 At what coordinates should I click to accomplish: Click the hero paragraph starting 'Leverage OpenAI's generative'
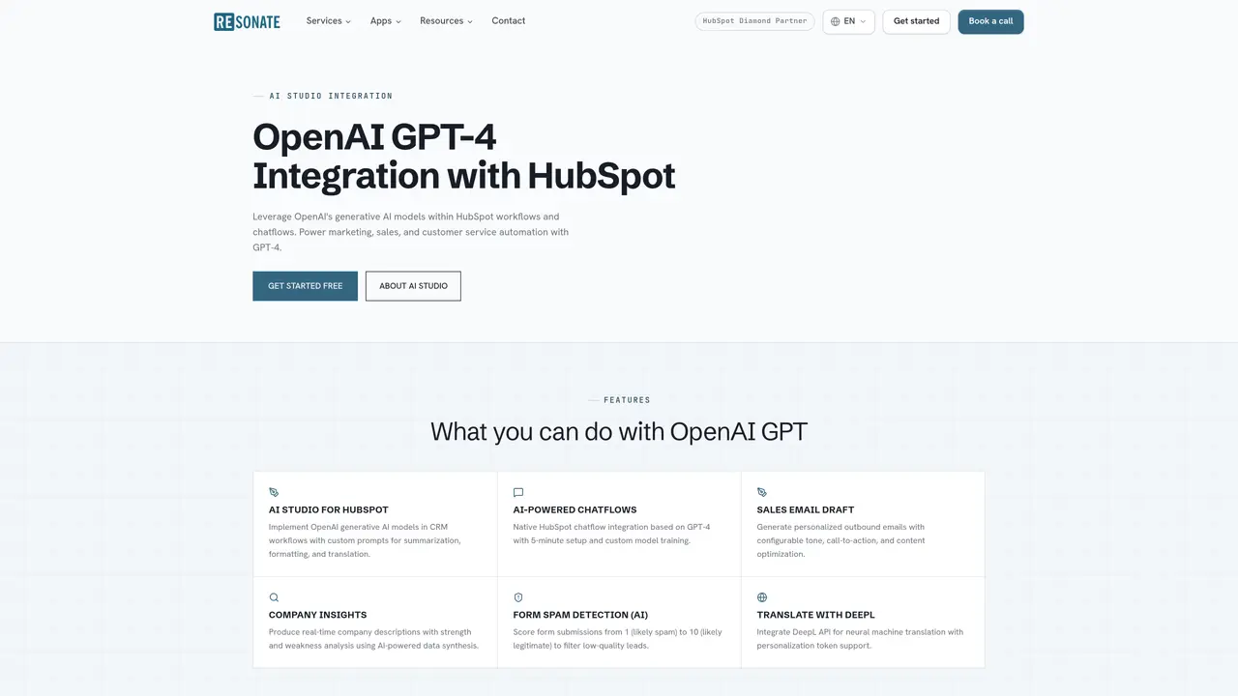coord(411,232)
